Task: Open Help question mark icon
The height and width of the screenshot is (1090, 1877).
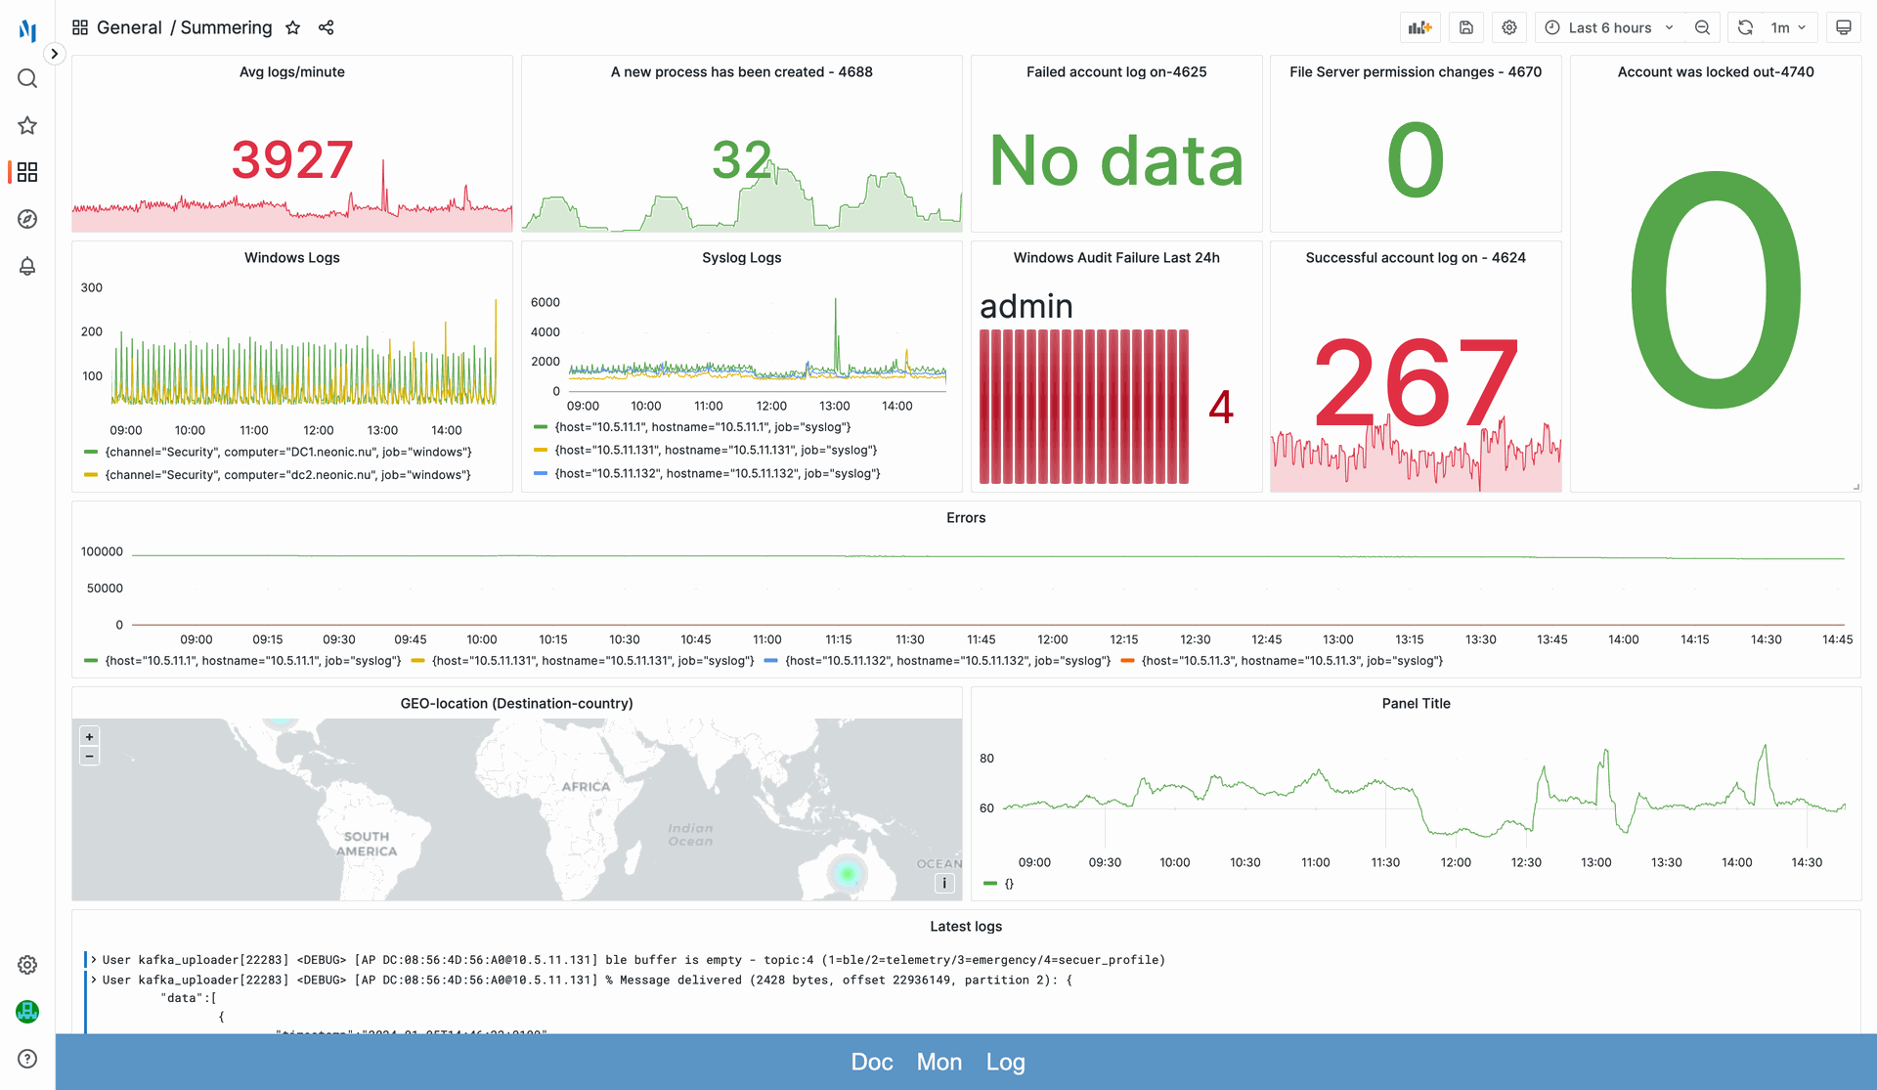Action: [x=27, y=1059]
